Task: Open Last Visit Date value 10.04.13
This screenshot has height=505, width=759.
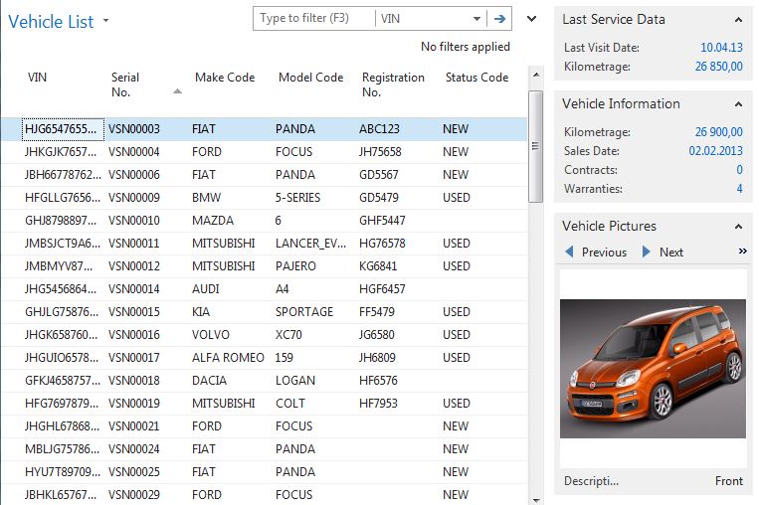Action: (721, 48)
